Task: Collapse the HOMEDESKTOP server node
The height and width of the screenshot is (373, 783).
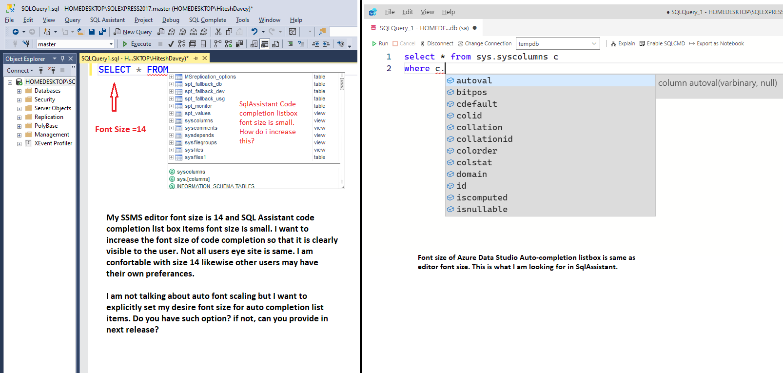Action: [10, 82]
